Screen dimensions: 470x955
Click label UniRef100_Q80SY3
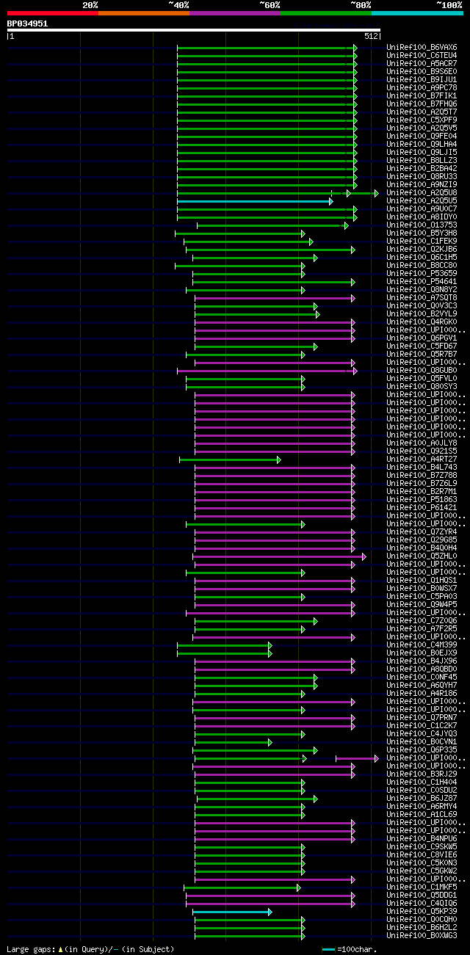(422, 387)
